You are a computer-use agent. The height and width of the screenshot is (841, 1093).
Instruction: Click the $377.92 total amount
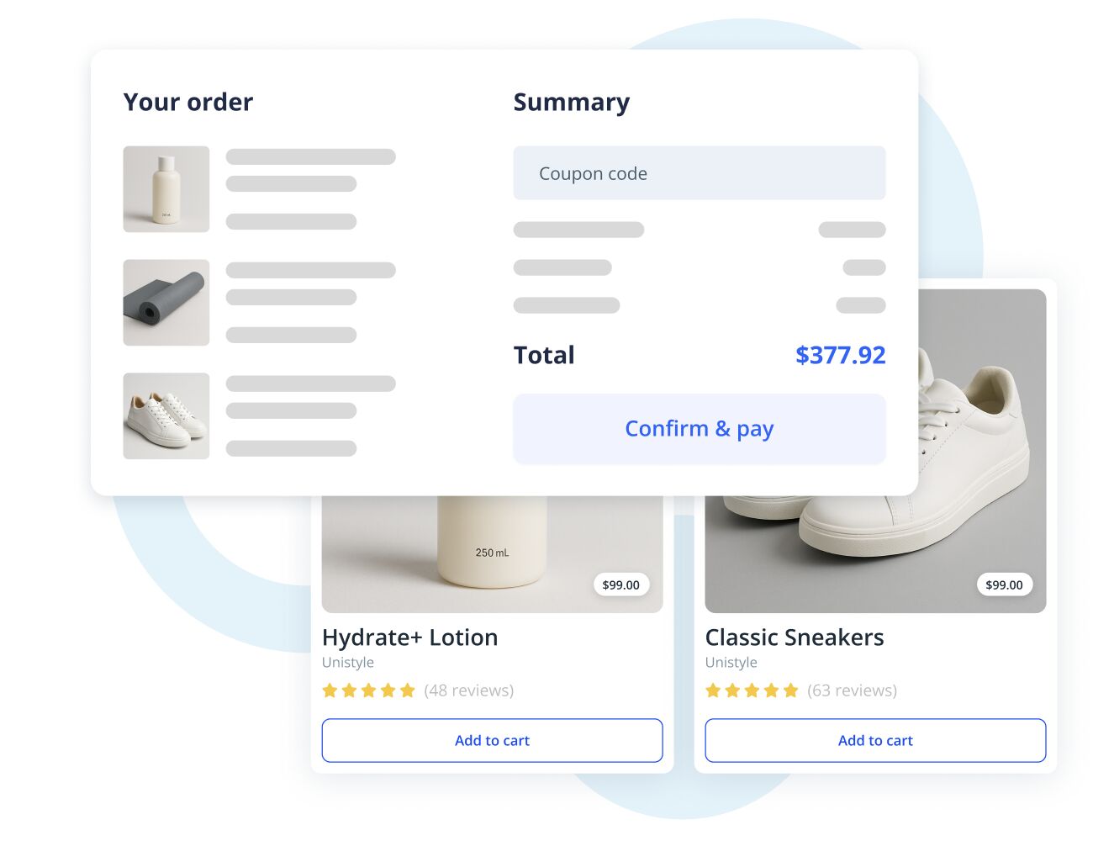tap(841, 355)
